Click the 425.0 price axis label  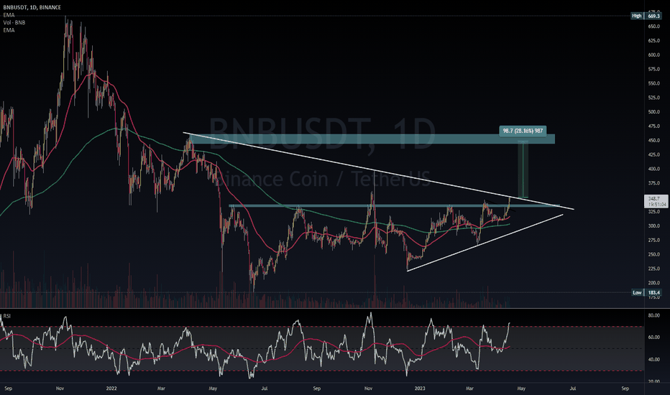tap(653, 155)
